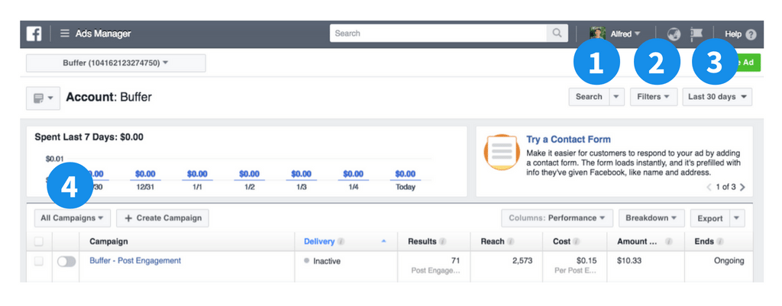Image resolution: width=782 pixels, height=306 pixels.
Task: Click the account overview icon beside Account: Buffer
Action: pyautogui.click(x=43, y=98)
